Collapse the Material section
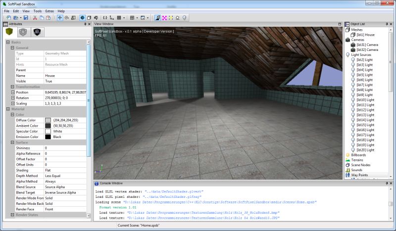 (8, 109)
